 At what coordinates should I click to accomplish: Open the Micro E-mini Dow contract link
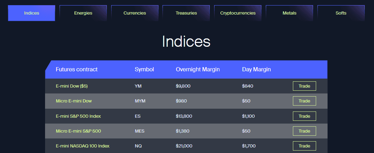click(x=74, y=101)
